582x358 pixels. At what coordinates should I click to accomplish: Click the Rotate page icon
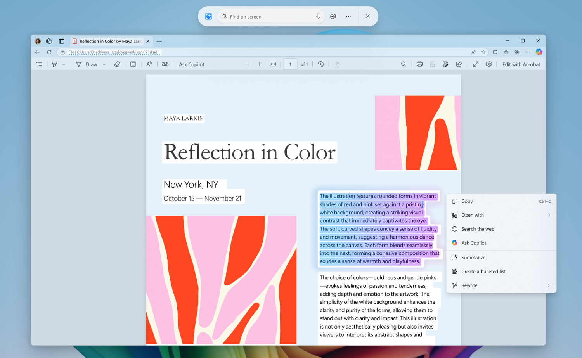coord(320,64)
